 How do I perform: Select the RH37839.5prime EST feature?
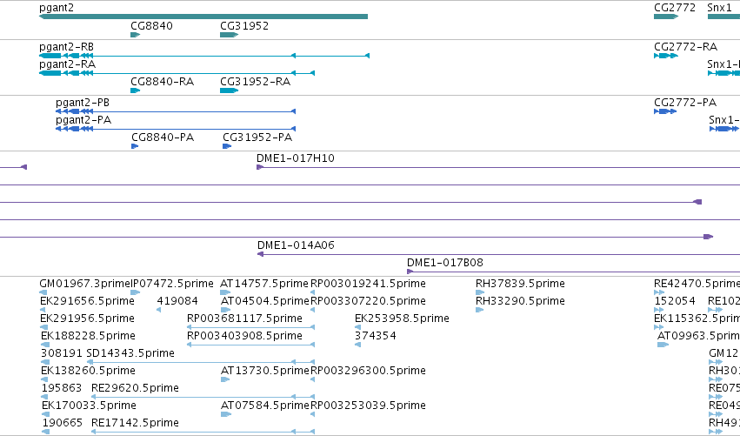pyautogui.click(x=480, y=293)
